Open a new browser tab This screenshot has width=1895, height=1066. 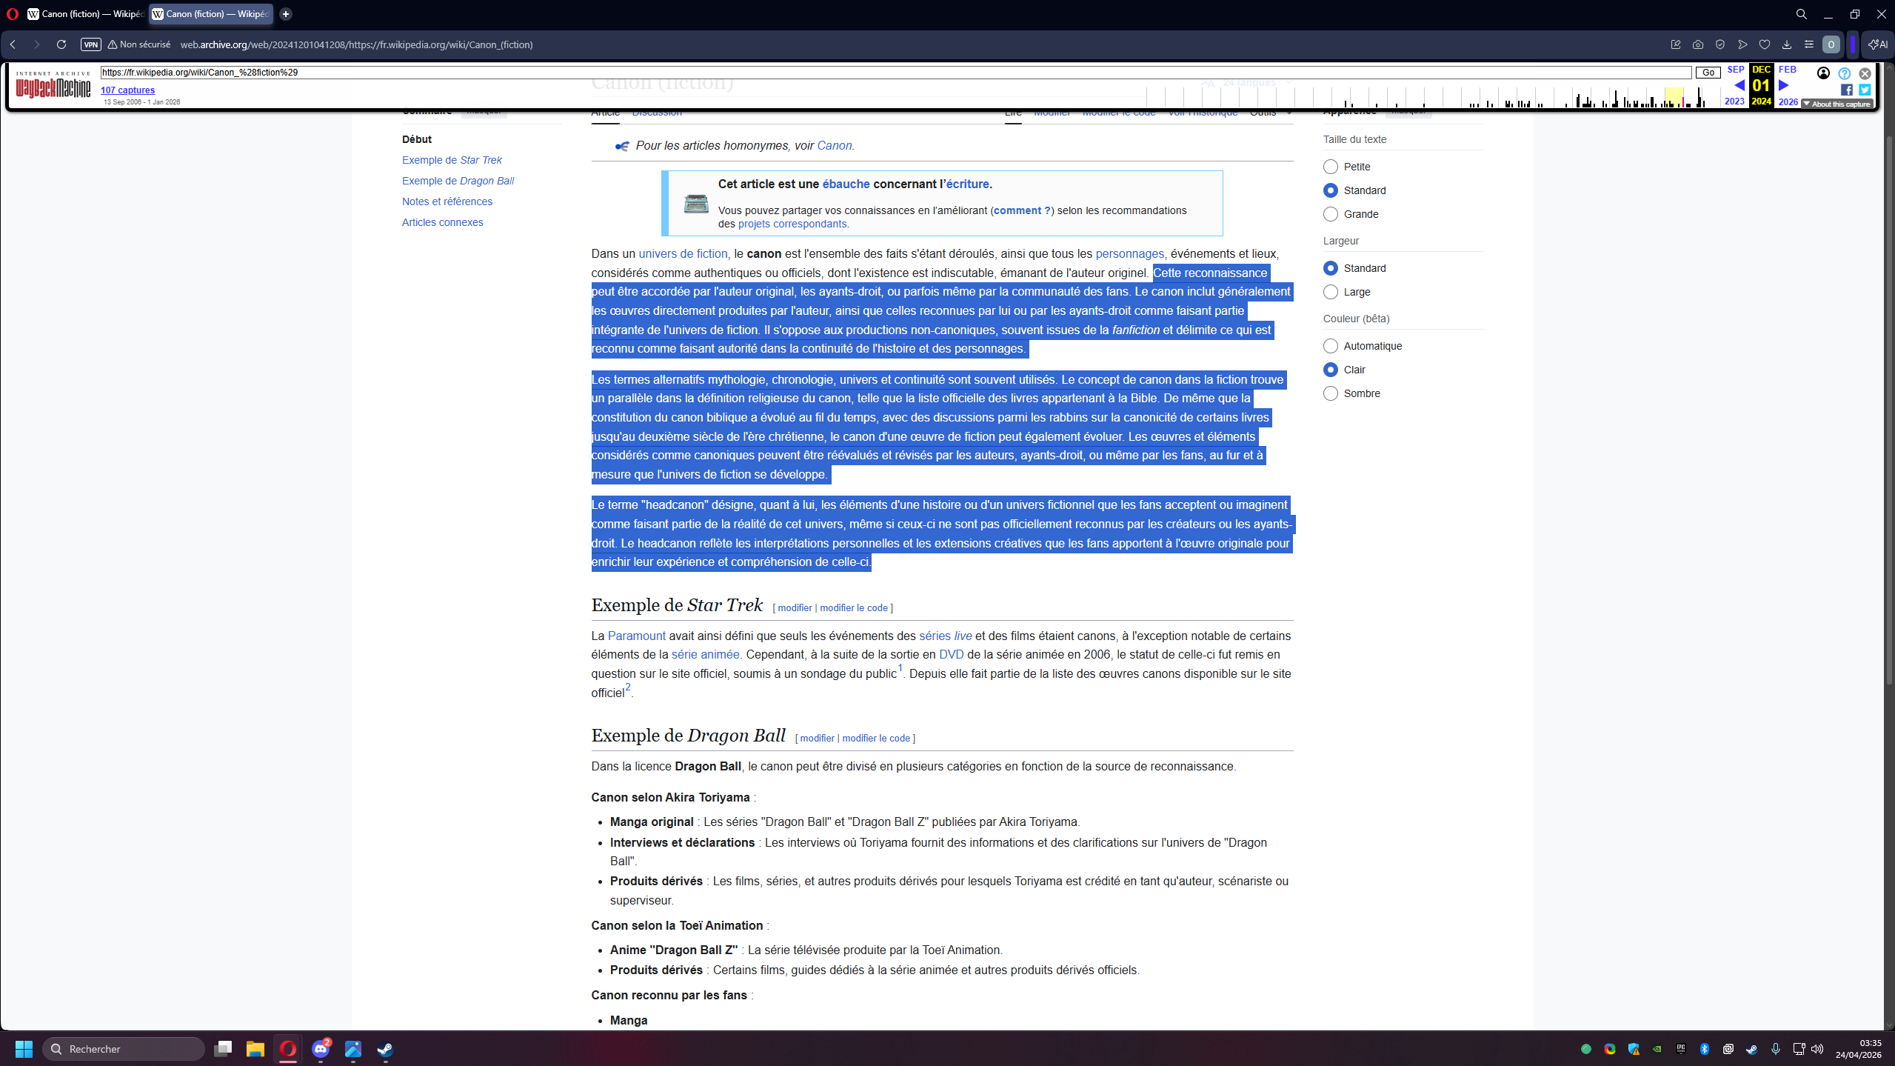(286, 14)
